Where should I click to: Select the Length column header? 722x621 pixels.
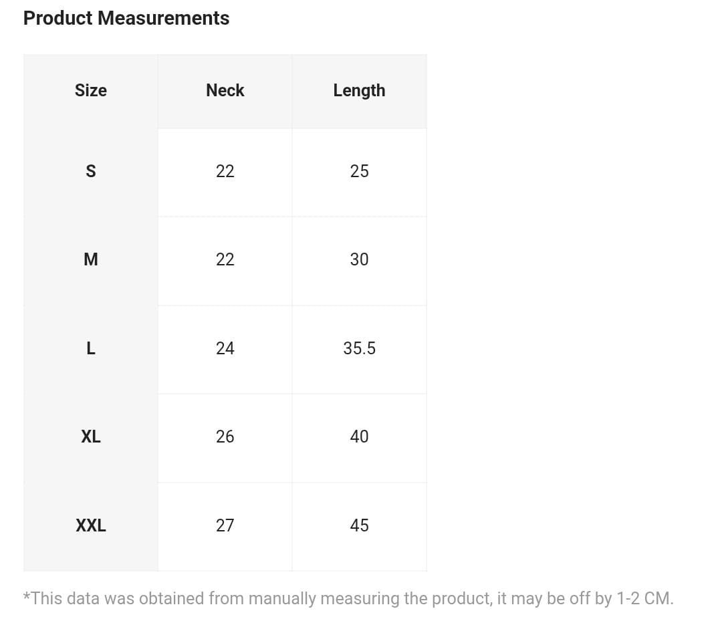click(359, 90)
